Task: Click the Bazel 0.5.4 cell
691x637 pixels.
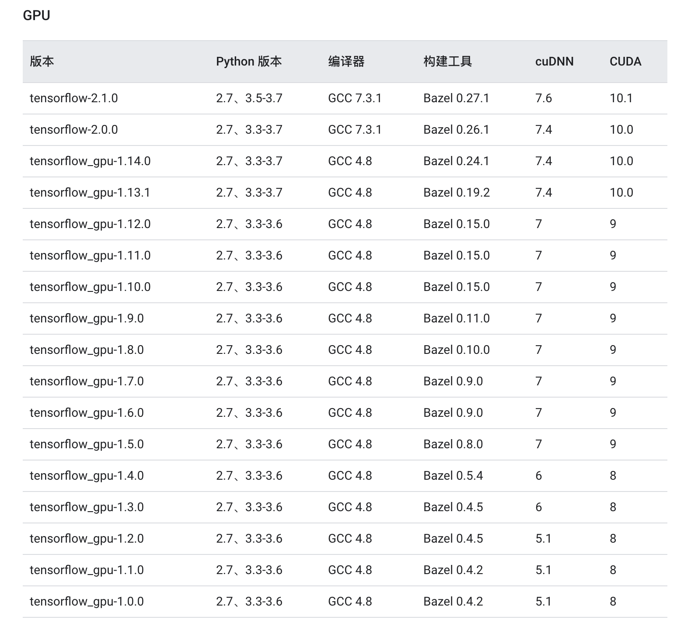Action: point(453,476)
